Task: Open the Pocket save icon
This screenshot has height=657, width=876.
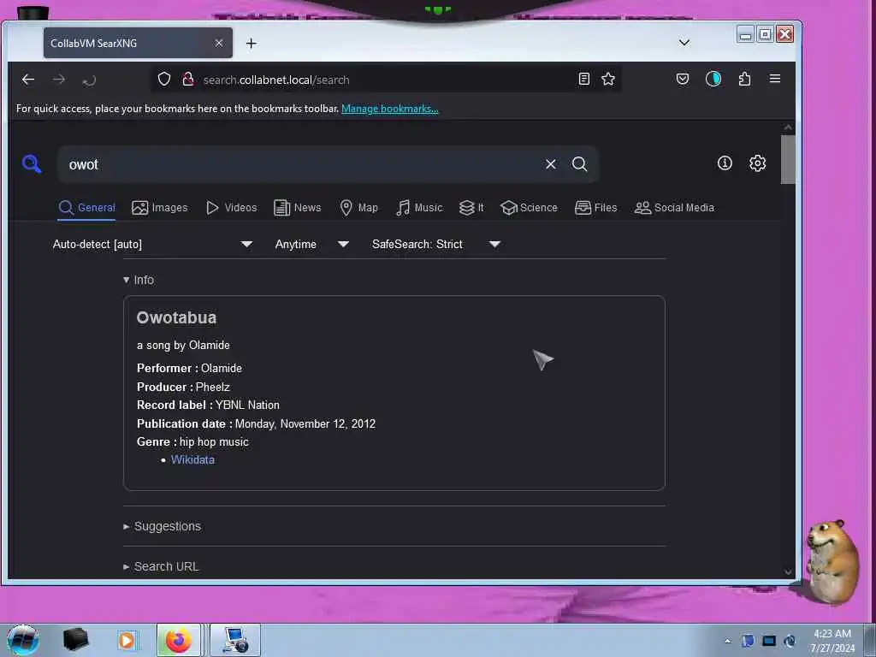Action: coord(682,79)
